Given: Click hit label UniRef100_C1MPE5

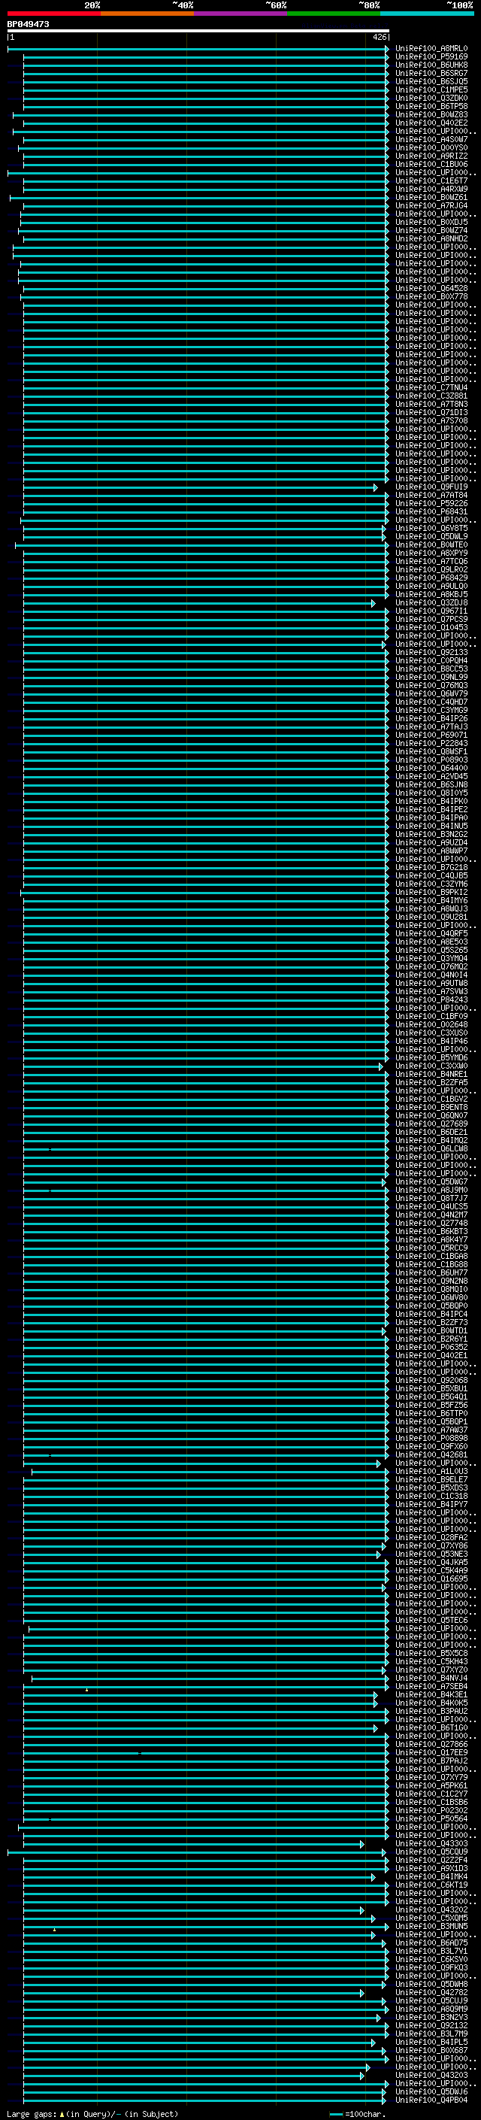Looking at the screenshot, I should 431,89.
